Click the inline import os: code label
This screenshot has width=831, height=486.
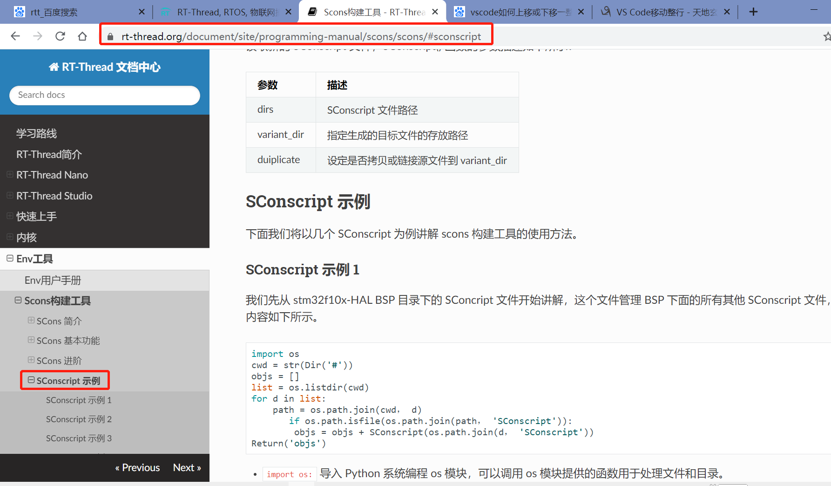click(290, 474)
